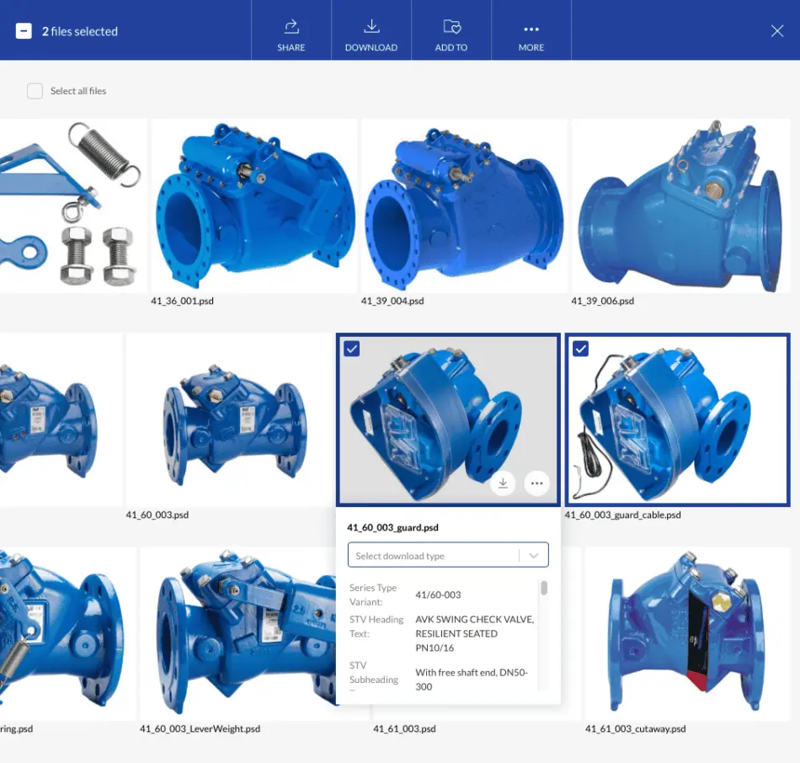Open the 41_60_003_LeverWeight.psd thumbnail
Image resolution: width=800 pixels, height=763 pixels.
(x=238, y=634)
